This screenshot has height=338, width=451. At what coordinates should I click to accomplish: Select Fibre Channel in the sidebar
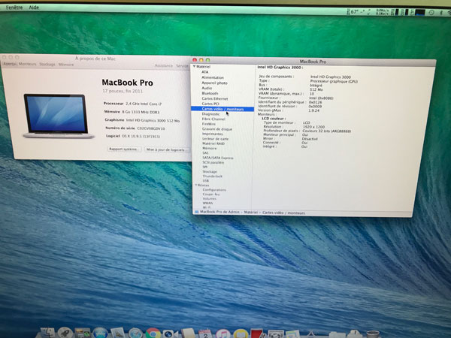[213, 119]
